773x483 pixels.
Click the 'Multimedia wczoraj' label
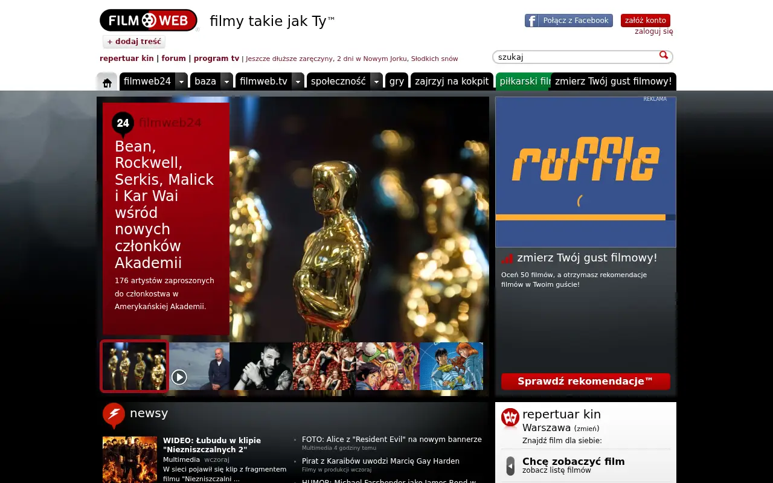click(196, 459)
